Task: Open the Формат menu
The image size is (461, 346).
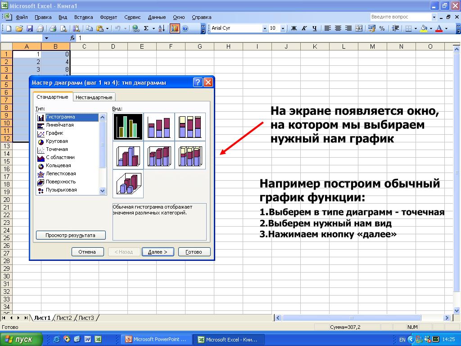Action: point(108,17)
